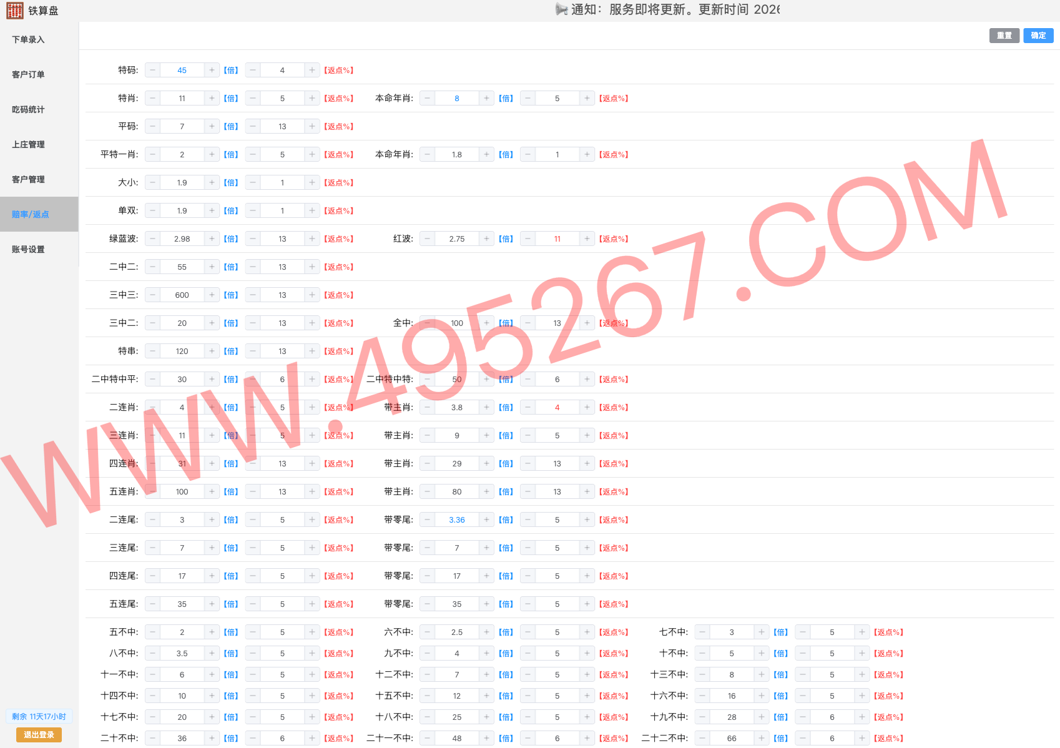Click the 铁算盘 abacus logo icon
Image resolution: width=1060 pixels, height=748 pixels.
[x=14, y=10]
